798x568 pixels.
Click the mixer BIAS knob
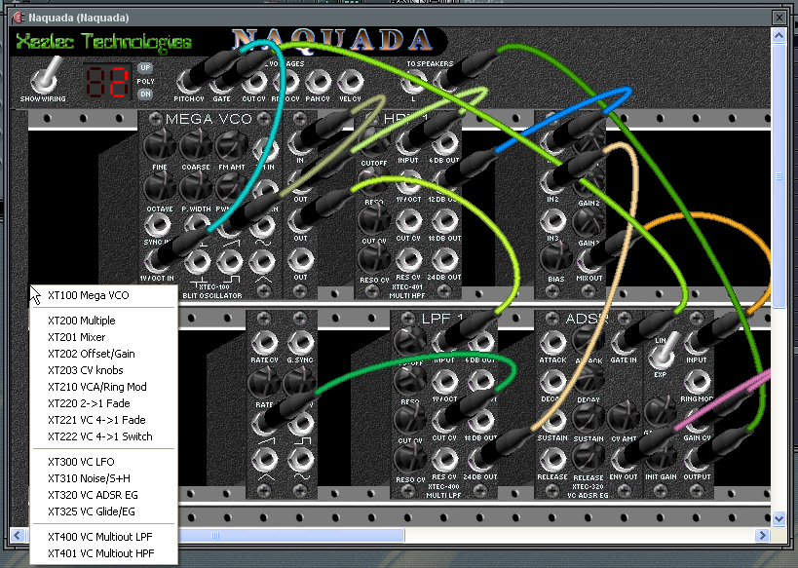(555, 258)
